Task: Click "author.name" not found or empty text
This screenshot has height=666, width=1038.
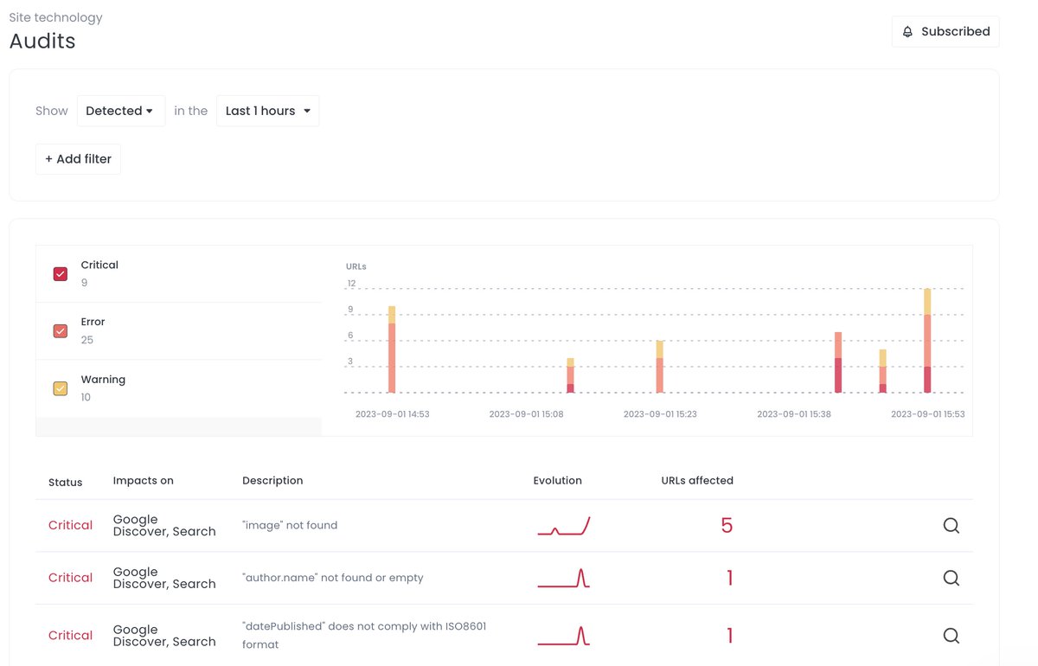Action: pos(333,578)
